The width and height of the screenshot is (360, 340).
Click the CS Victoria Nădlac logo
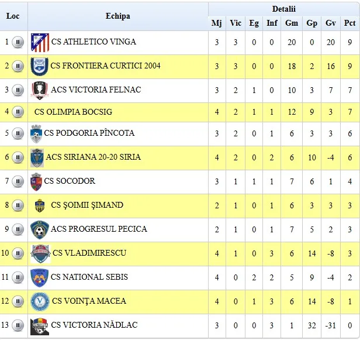click(40, 325)
